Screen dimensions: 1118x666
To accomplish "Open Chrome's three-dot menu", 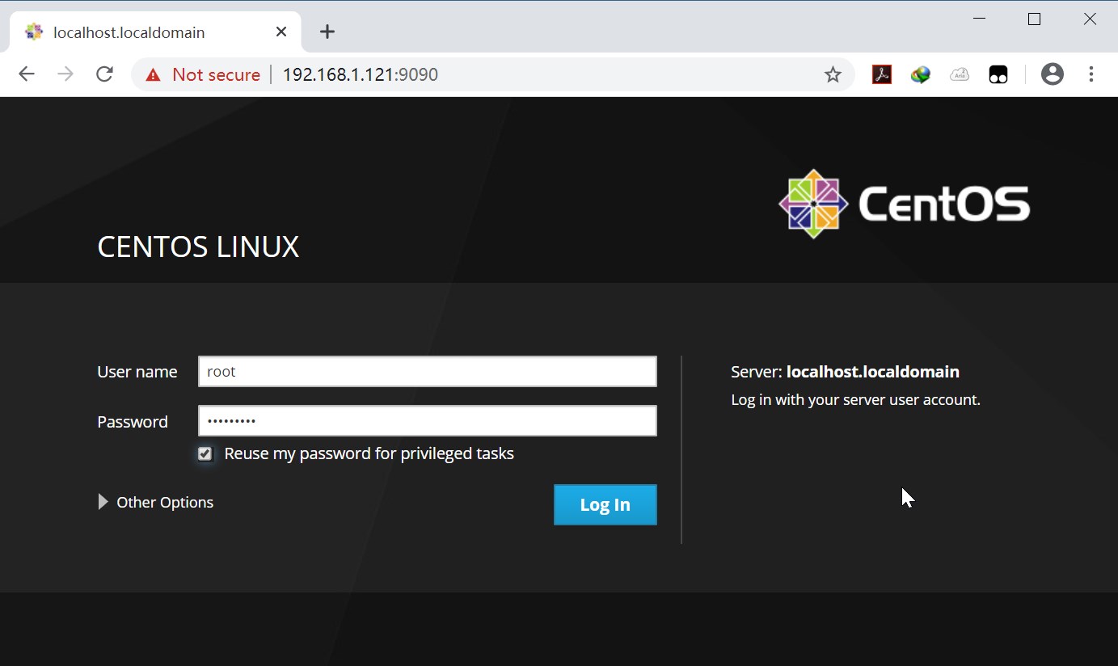I will 1091,74.
